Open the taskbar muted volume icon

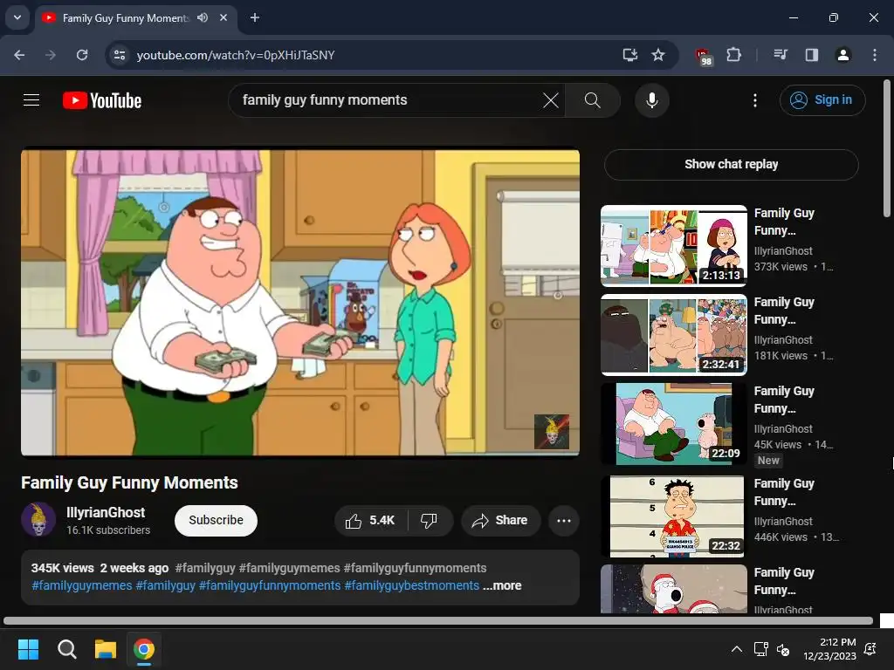(x=783, y=649)
